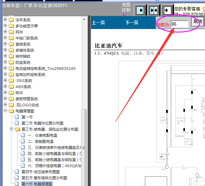Click the 防盗系统 folder icon
This screenshot has height=186, width=205.
pos(11,62)
